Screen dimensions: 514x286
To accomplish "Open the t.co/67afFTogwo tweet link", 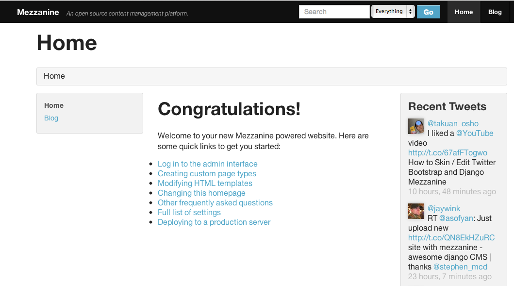I will click(448, 153).
